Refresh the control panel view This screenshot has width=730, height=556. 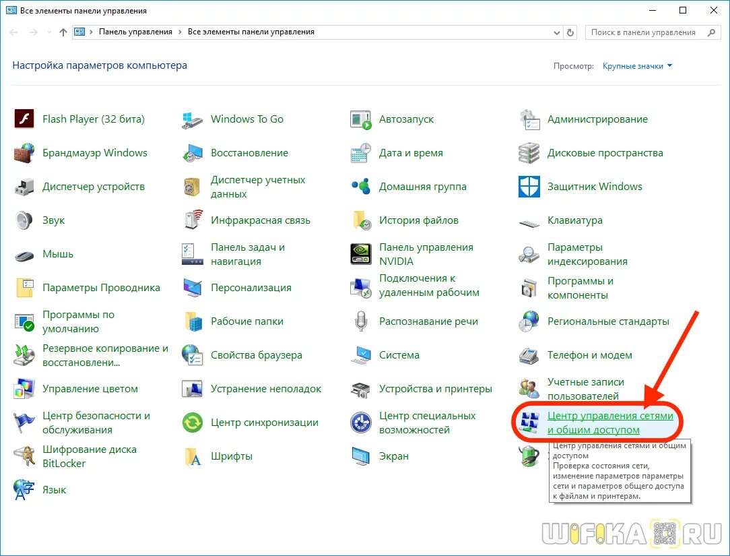[x=570, y=32]
